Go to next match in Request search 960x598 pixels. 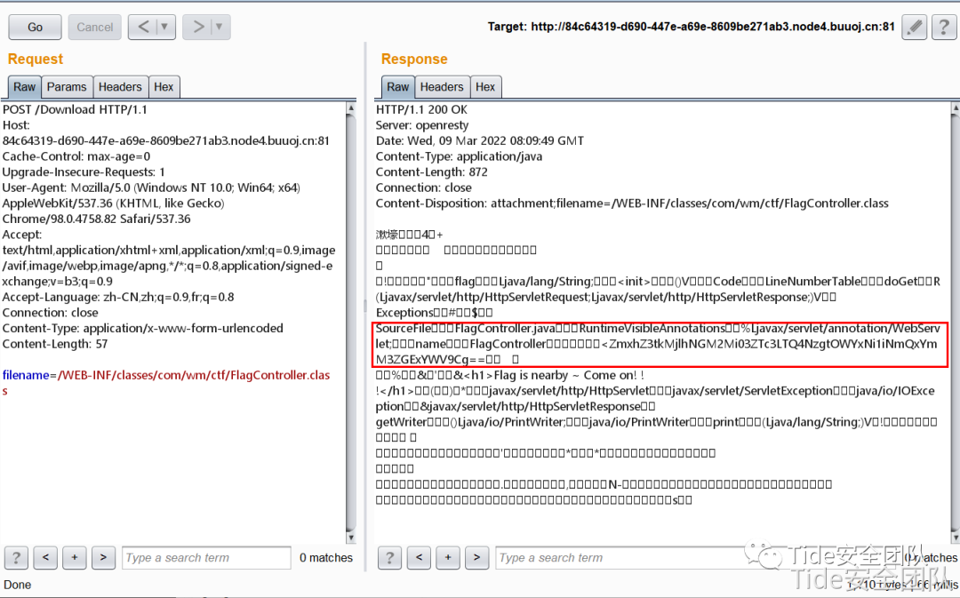103,558
